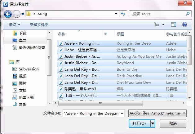Click navigation pane scroll up arrow

coord(49,33)
